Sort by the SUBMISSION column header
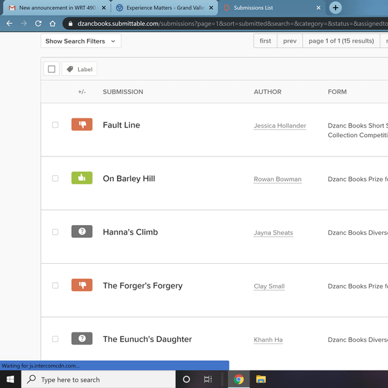Viewport: 388px width, 388px height. (123, 92)
